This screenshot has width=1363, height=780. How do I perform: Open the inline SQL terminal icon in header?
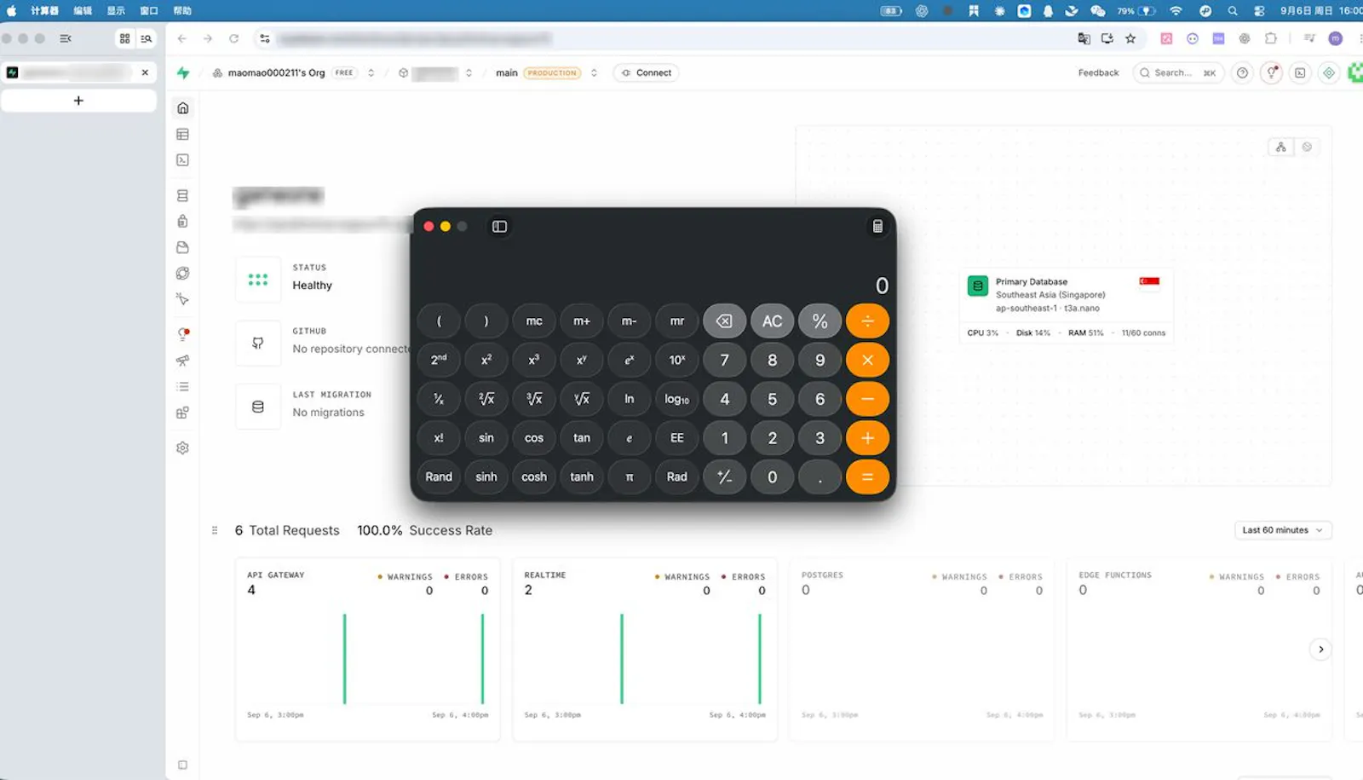[x=1300, y=72]
